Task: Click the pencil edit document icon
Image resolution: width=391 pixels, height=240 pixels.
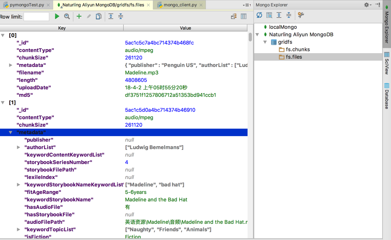Action: [89, 17]
